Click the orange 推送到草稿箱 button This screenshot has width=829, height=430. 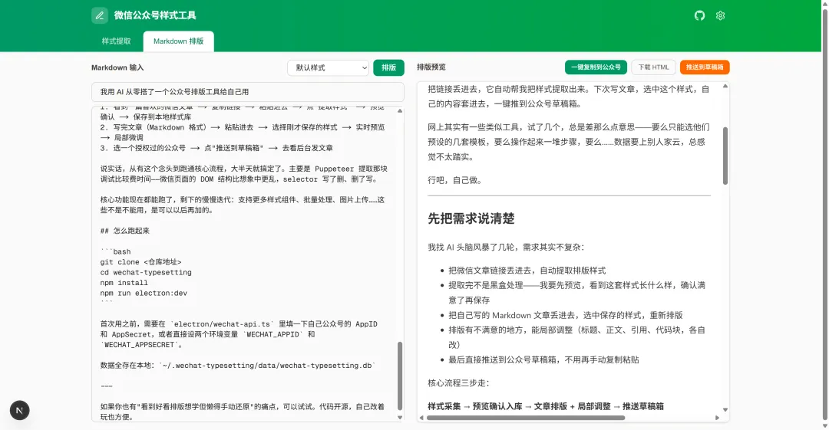705,67
